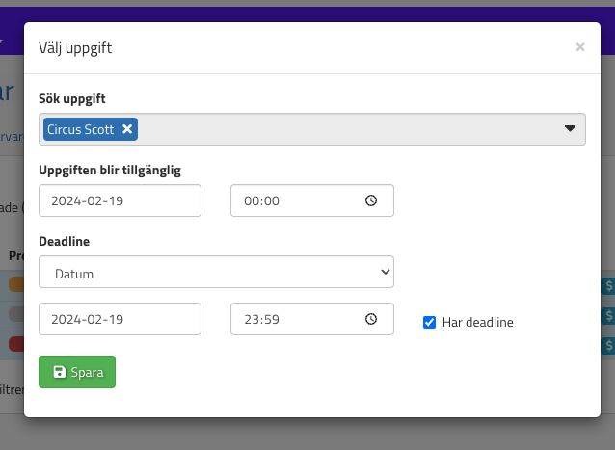Image resolution: width=615 pixels, height=450 pixels.
Task: Focus the 00:00 availability time field
Action: tap(299, 201)
